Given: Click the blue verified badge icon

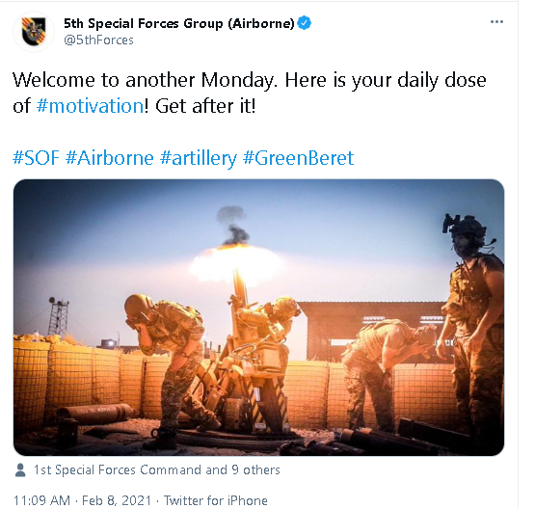Looking at the screenshot, I should 304,23.
